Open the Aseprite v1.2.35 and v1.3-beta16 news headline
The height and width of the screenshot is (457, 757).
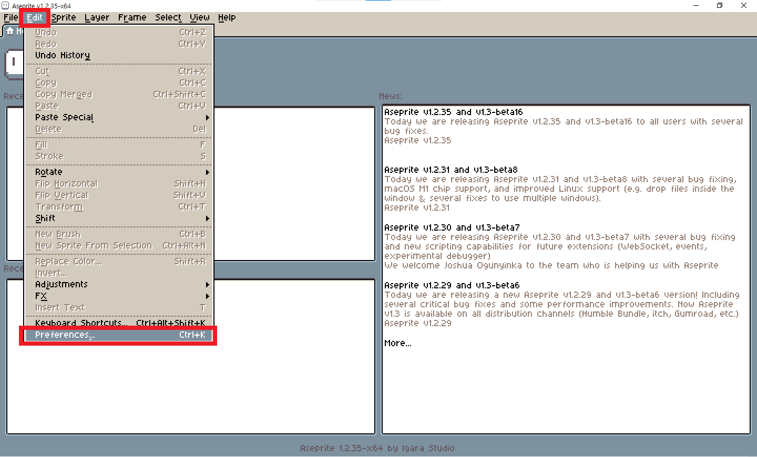coord(453,112)
